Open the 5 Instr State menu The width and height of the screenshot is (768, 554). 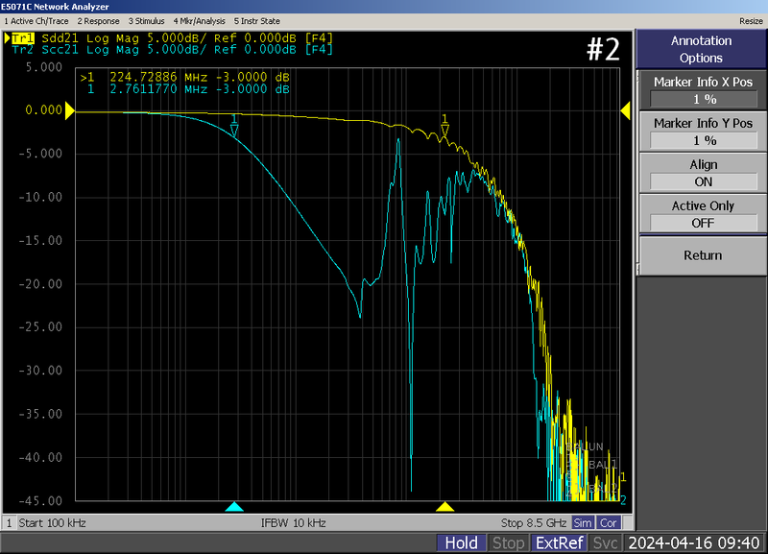pyautogui.click(x=258, y=20)
